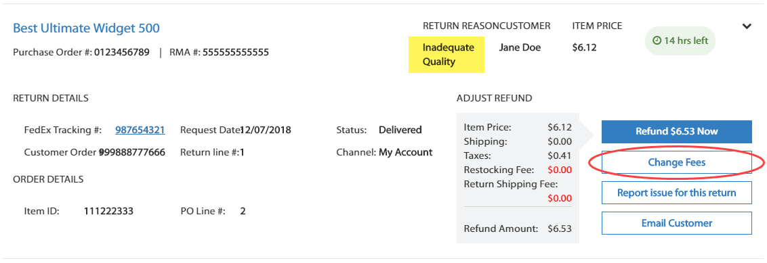Click the Purchase Order number 0123456789

[122, 52]
